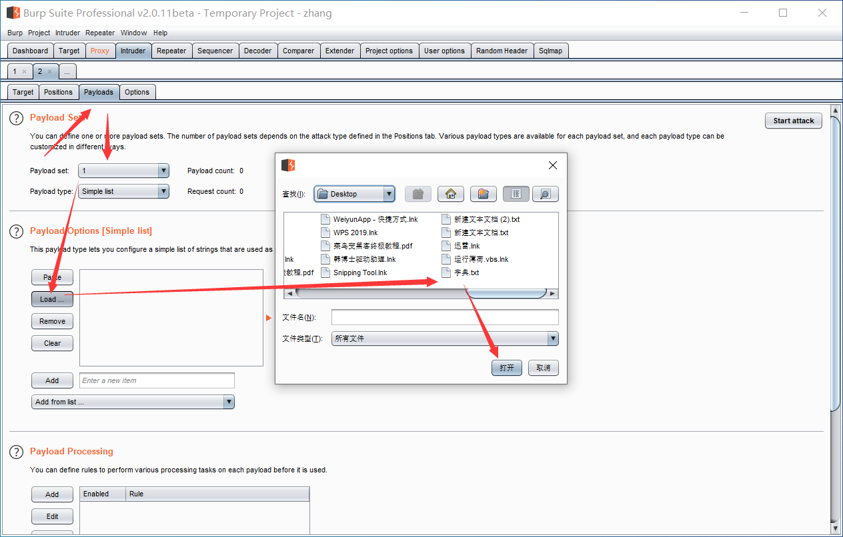843x537 pixels.
Task: Select 新建文本文档 (2).txt file
Action: pos(481,219)
